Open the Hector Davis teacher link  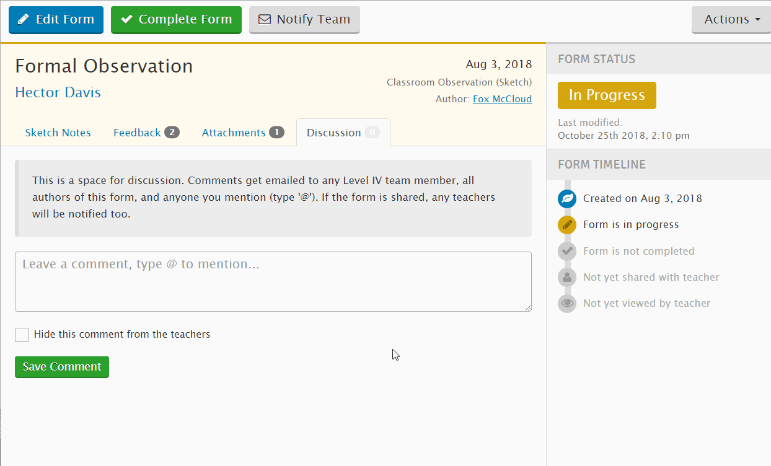[58, 92]
